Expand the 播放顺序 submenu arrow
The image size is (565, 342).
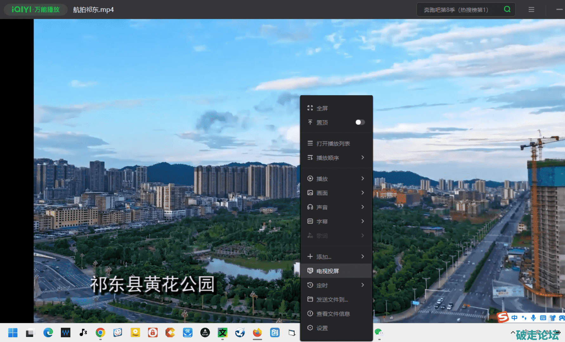pos(363,158)
